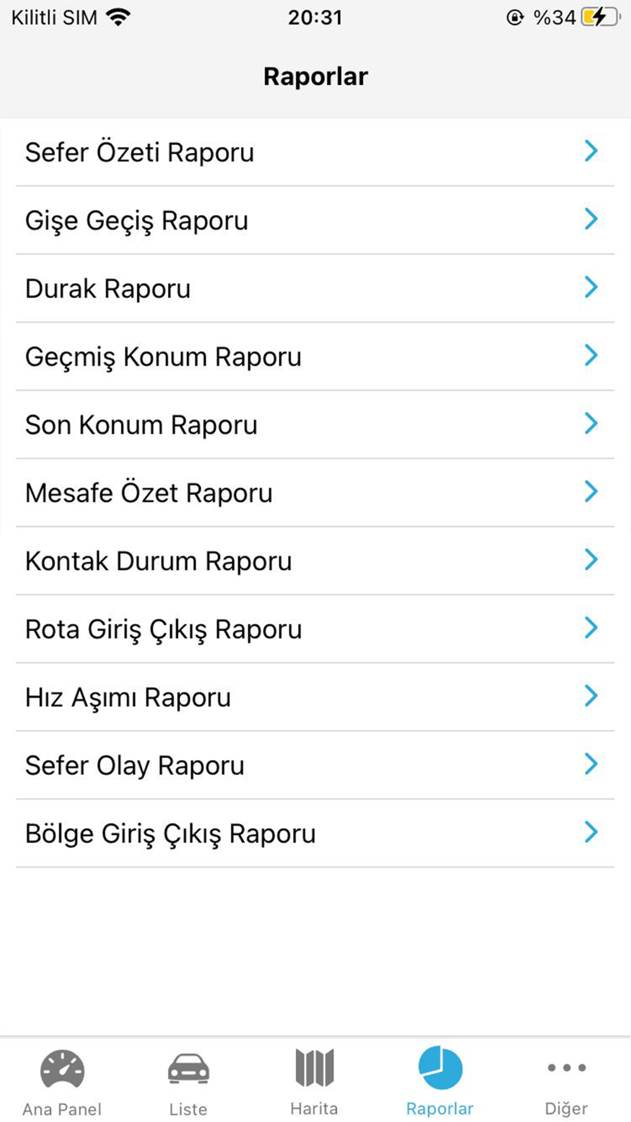Open Geçmiş Konum Raporu entry
This screenshot has width=631, height=1122.
[x=315, y=357]
